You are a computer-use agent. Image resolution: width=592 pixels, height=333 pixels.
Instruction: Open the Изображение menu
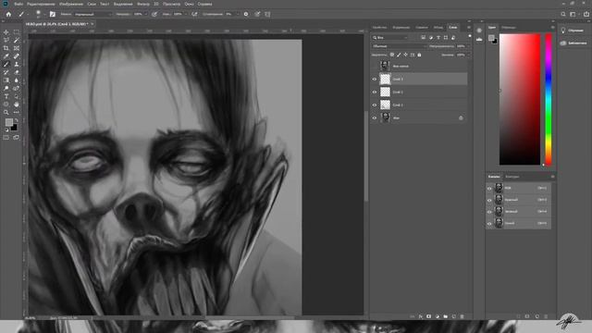click(71, 4)
